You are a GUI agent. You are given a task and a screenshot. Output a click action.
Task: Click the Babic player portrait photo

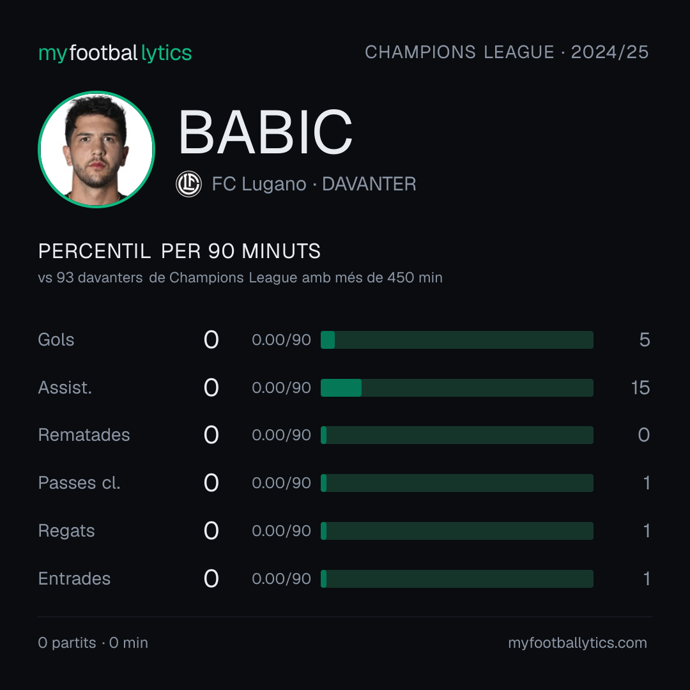(96, 149)
